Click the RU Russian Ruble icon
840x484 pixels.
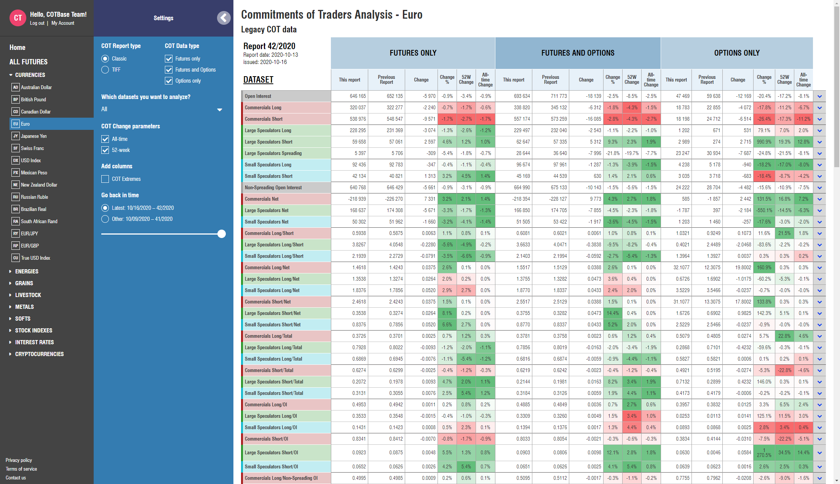click(15, 197)
